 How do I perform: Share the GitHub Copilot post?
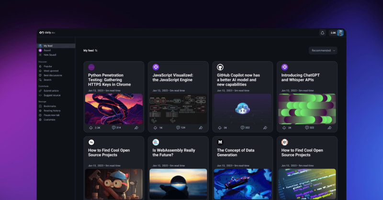tap(265, 127)
